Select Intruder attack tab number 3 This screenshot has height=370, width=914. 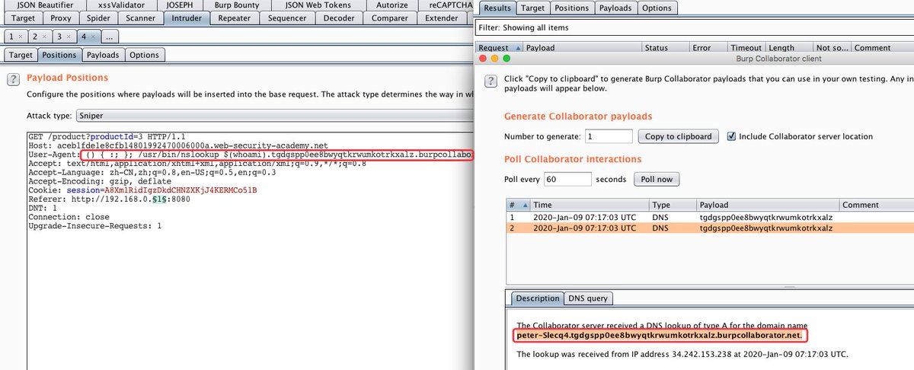(x=62, y=37)
